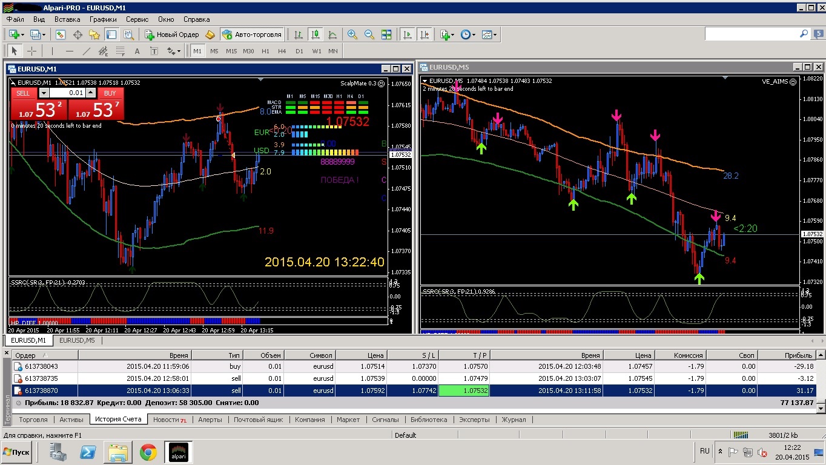Draw a horizontal line on the chart
This screenshot has height=465, width=826.
pos(70,51)
